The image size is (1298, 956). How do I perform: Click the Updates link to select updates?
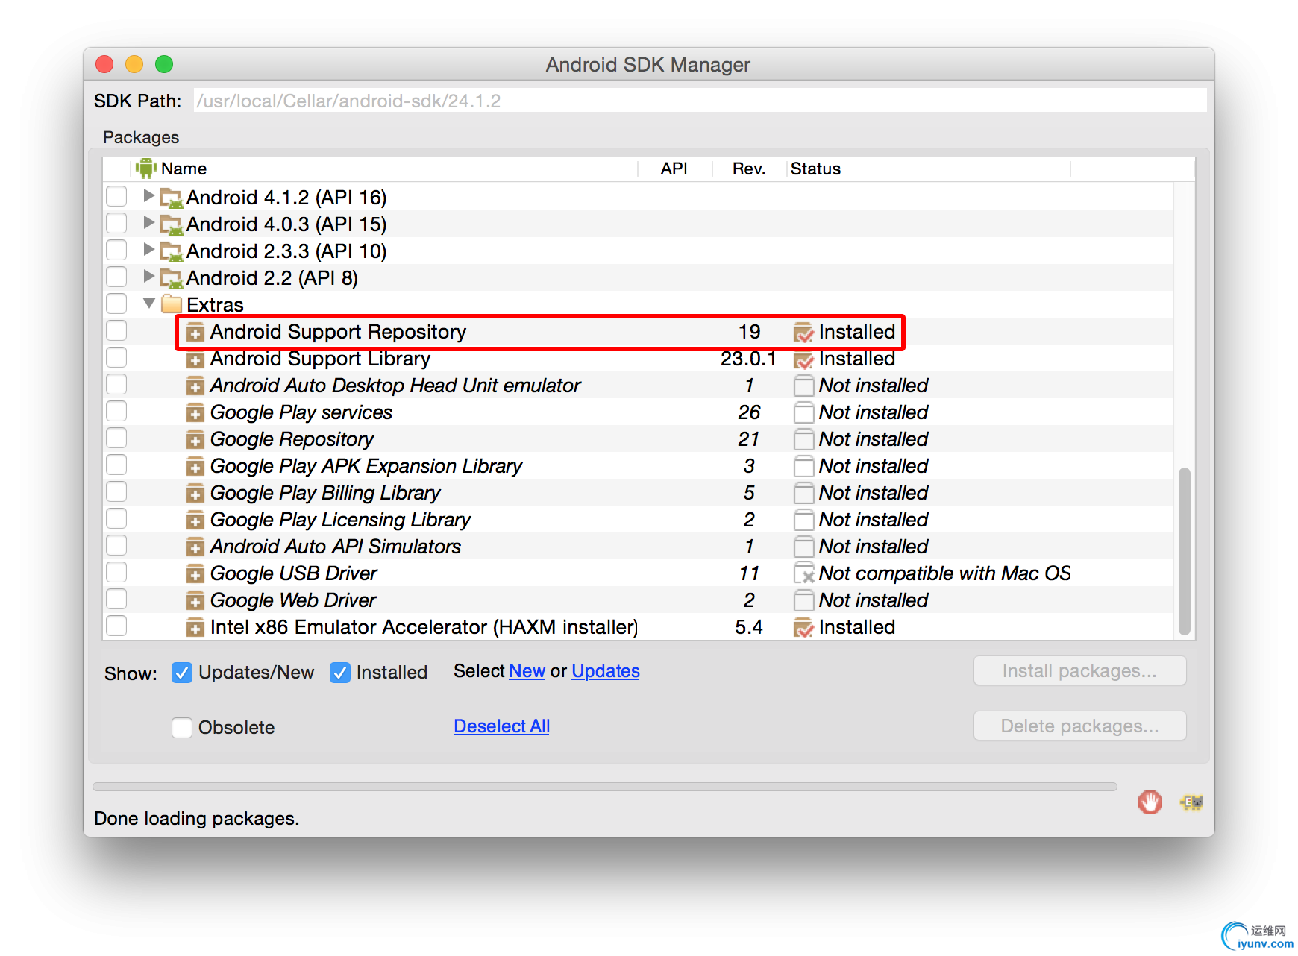pos(606,671)
